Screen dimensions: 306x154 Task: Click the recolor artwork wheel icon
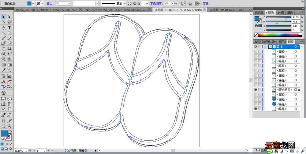tap(190, 3)
